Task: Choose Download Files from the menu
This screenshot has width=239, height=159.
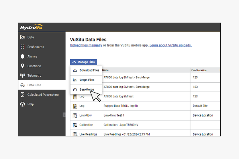Action: [86, 70]
